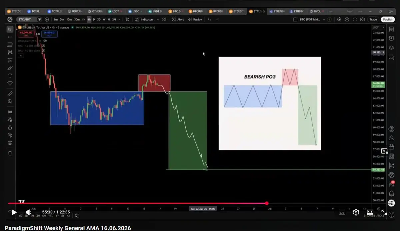Select the ruler measure tool
Viewport: 400px width, 231px height.
point(10,94)
